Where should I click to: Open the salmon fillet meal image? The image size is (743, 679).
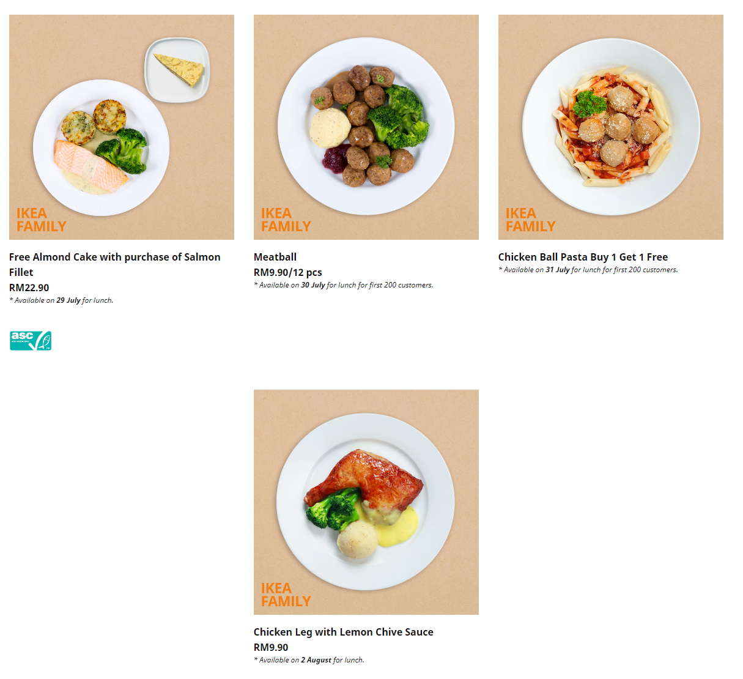(122, 127)
